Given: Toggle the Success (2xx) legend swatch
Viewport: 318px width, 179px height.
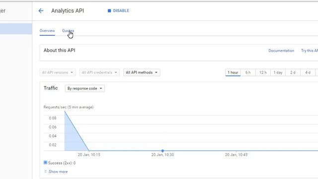Looking at the screenshot, I should click(45, 163).
